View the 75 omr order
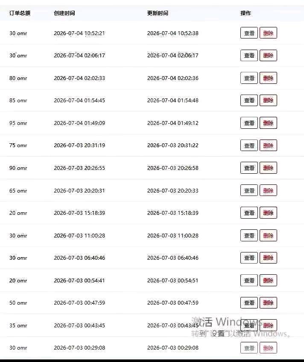304x362 pixels. pyautogui.click(x=249, y=145)
